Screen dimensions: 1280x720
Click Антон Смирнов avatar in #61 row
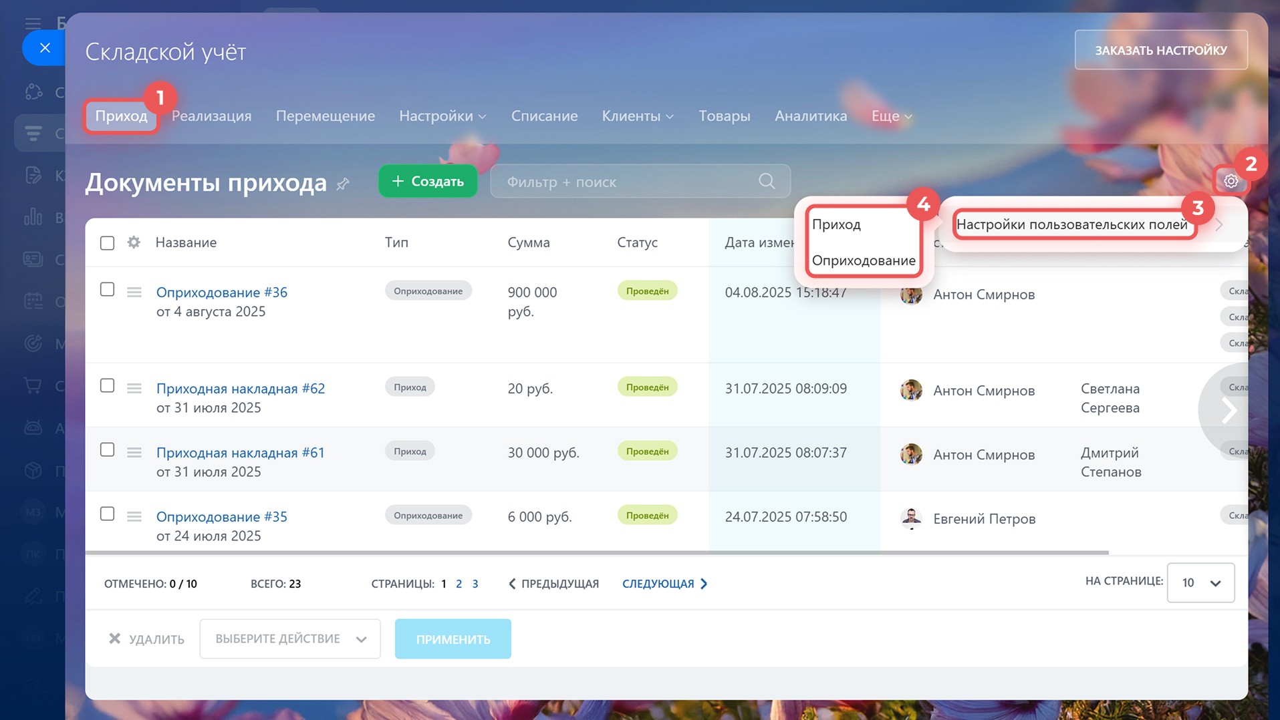click(911, 454)
